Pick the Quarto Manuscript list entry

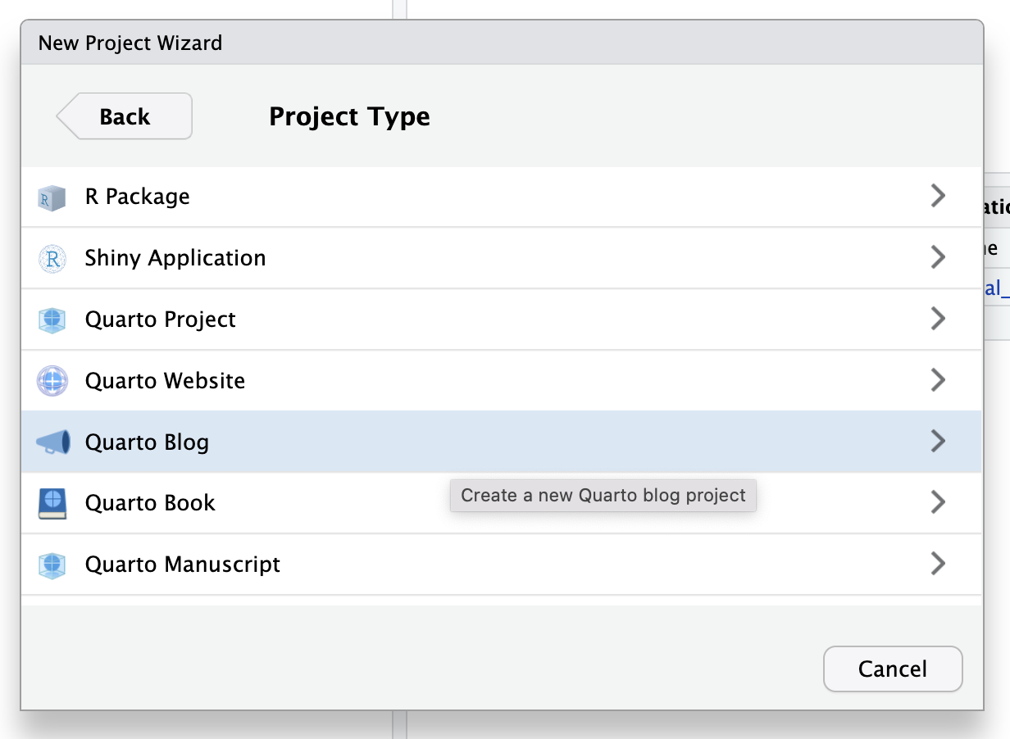182,564
